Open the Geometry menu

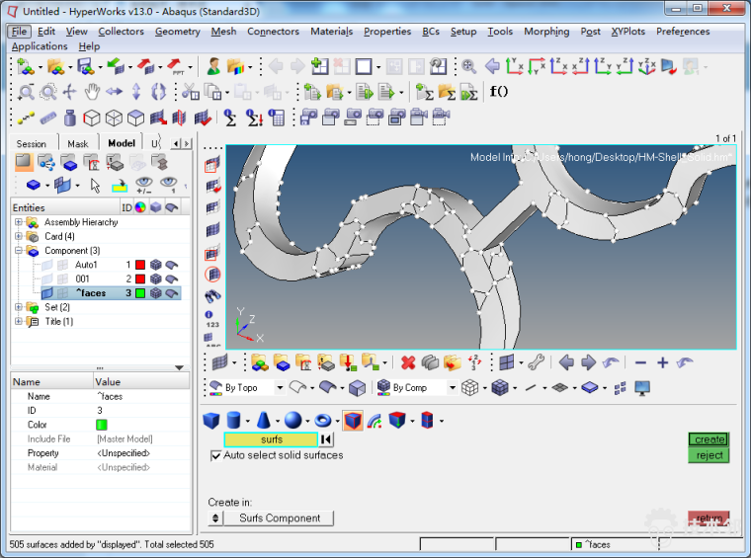pyautogui.click(x=177, y=32)
